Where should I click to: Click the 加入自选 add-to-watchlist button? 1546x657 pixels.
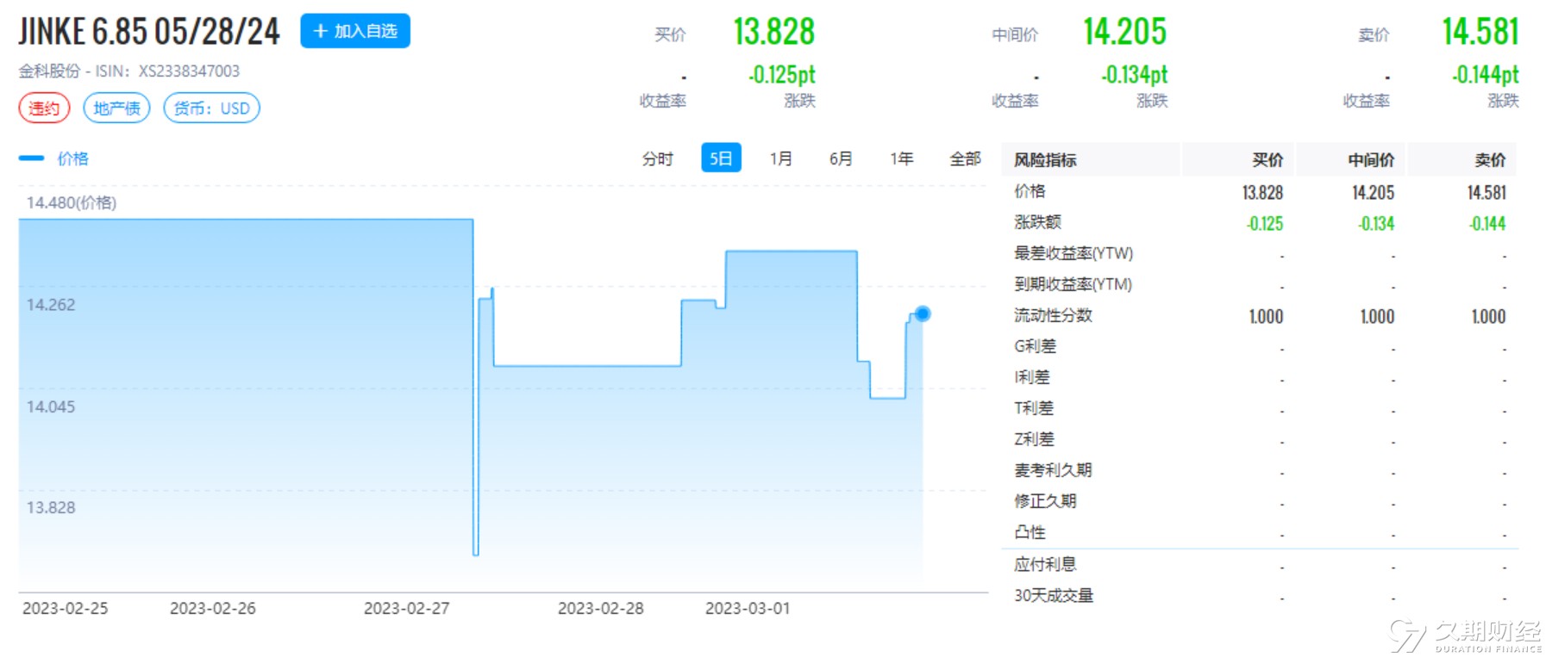pos(354,31)
